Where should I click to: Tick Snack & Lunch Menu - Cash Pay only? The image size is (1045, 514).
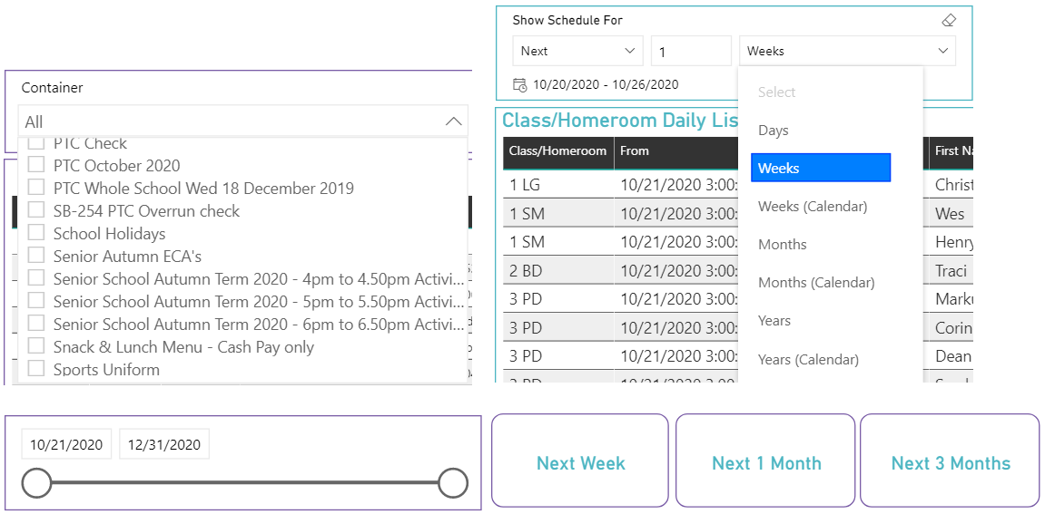click(36, 346)
